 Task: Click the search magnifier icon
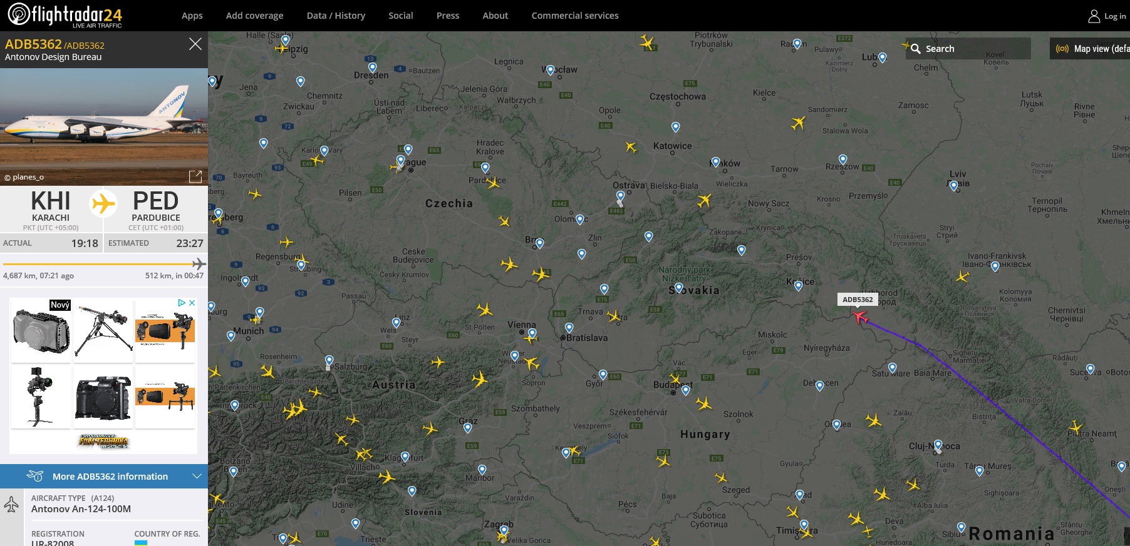click(x=916, y=49)
